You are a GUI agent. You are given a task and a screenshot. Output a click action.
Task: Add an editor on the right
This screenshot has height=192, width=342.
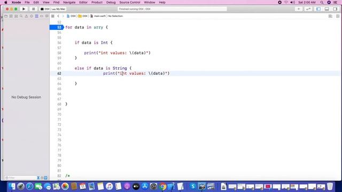pyautogui.click(x=338, y=16)
